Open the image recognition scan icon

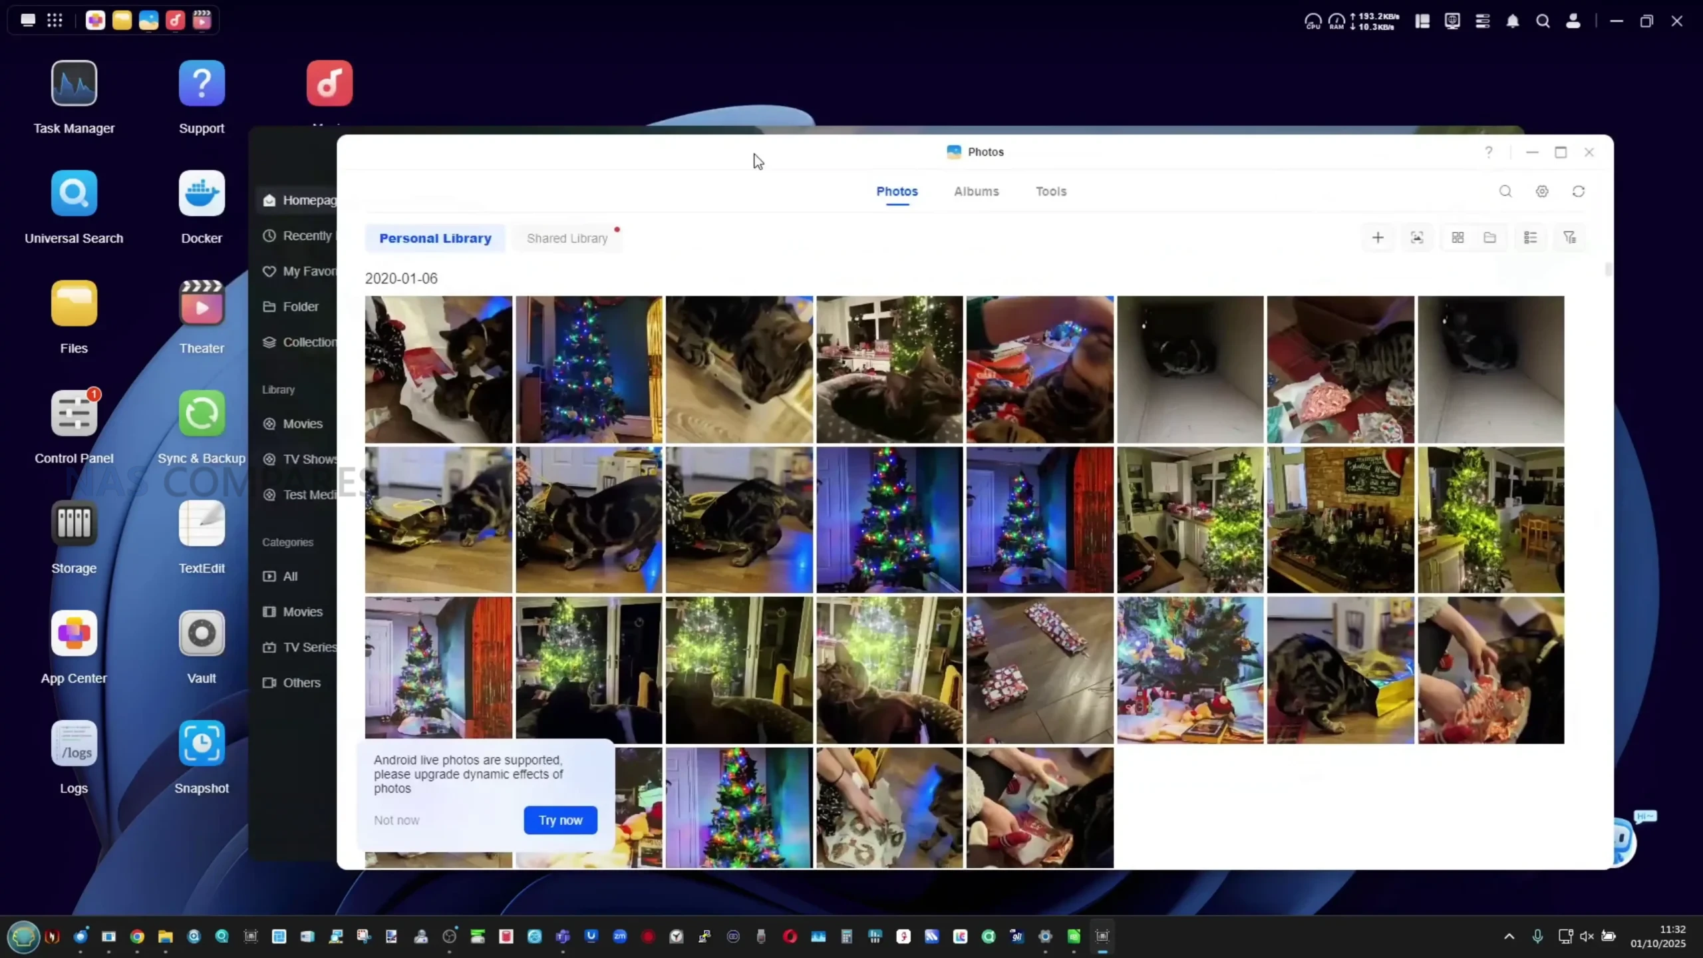1417,238
